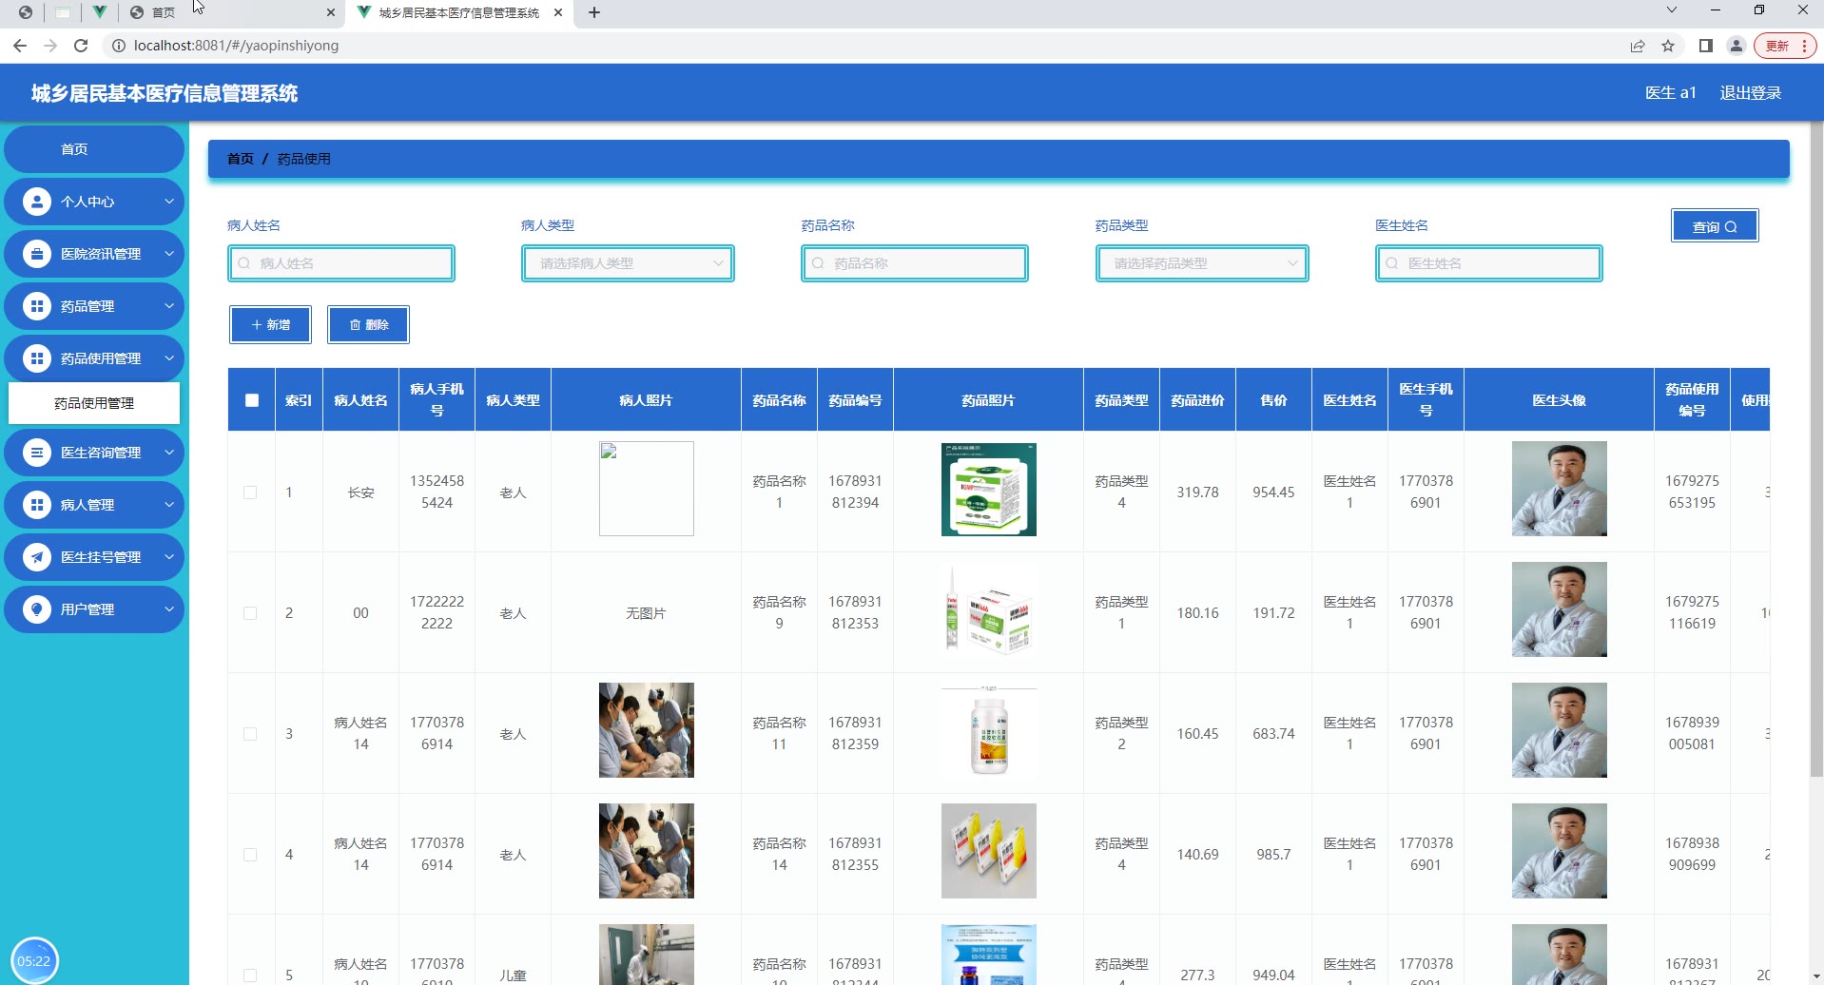Image resolution: width=1824 pixels, height=985 pixels.
Task: Click the 医生挂号管理 paper-plane icon
Action: point(36,557)
